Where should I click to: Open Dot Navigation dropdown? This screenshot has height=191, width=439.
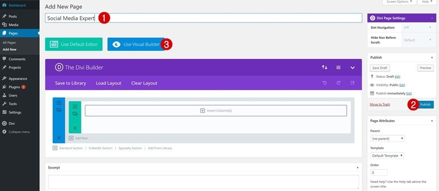point(418,27)
